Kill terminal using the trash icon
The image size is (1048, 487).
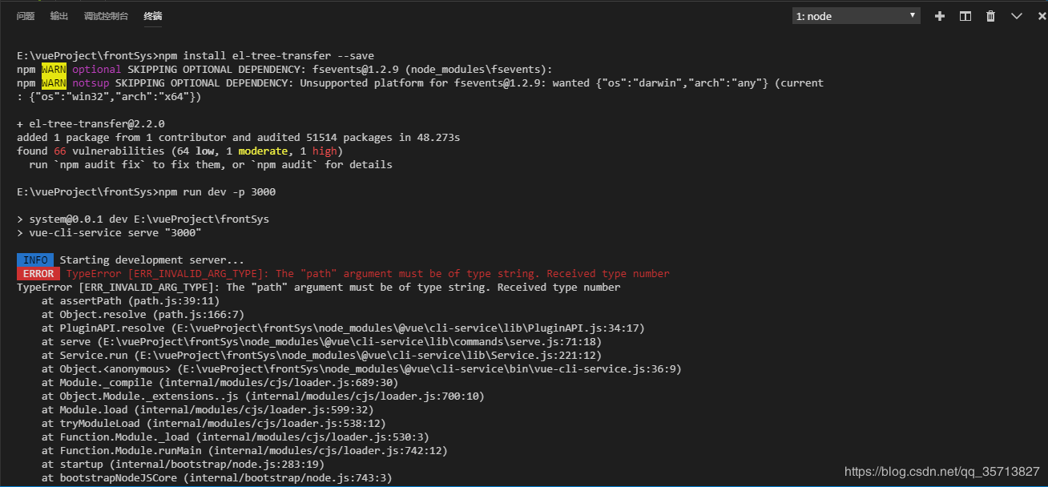click(991, 16)
